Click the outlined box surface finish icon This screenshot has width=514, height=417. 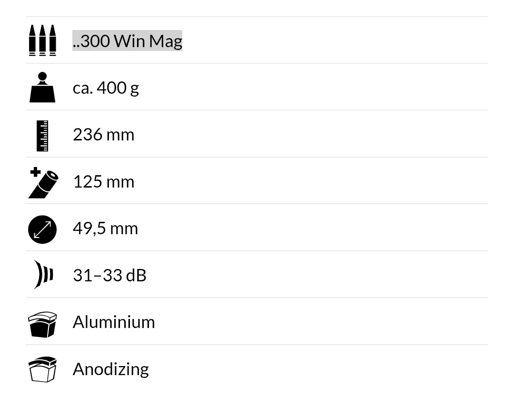pyautogui.click(x=42, y=369)
